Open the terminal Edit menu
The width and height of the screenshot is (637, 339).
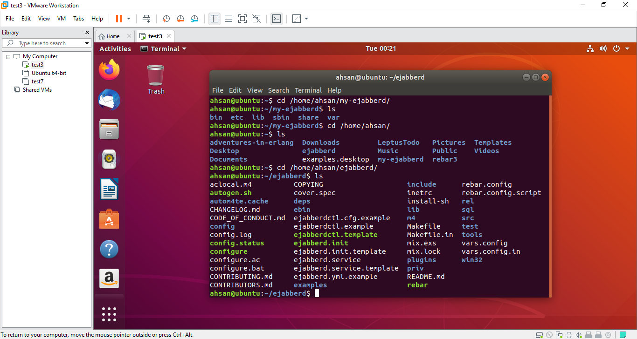click(x=235, y=90)
